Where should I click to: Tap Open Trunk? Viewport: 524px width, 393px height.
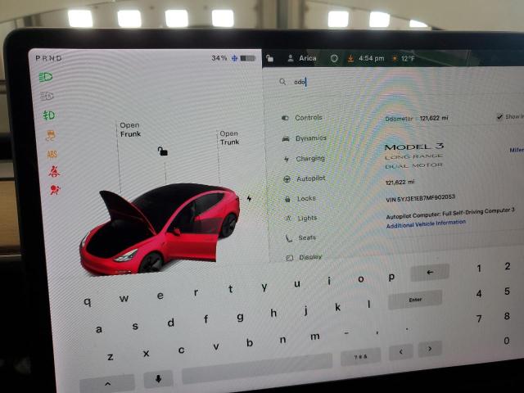(x=229, y=138)
